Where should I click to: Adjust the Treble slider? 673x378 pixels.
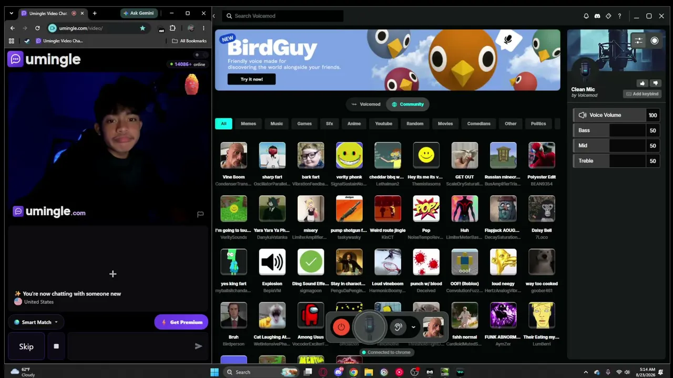tap(616, 161)
